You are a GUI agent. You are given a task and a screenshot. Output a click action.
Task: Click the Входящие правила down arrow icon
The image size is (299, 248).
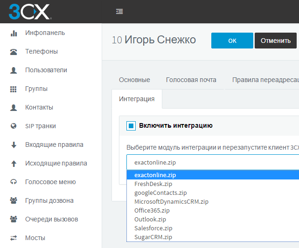[14, 145]
